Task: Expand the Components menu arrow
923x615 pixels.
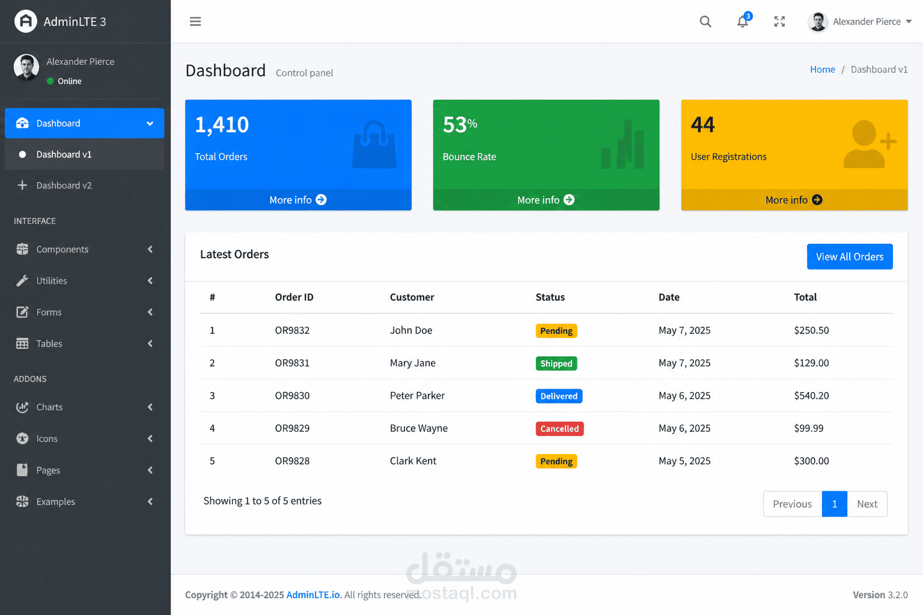Action: (x=150, y=249)
